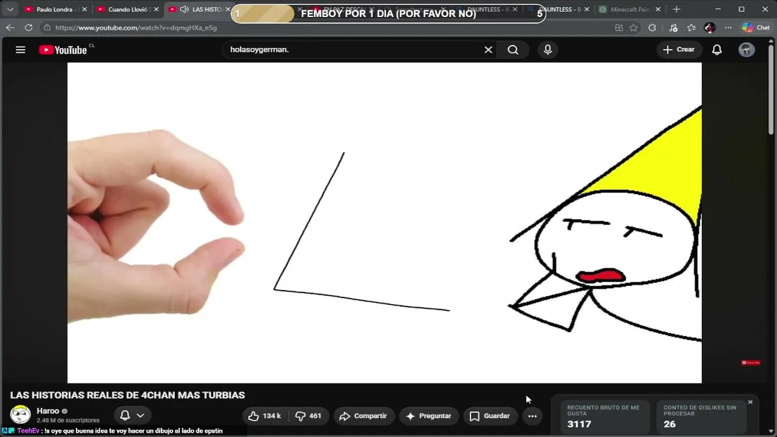
Task: Close the Cuando Llovió tab
Action: [156, 9]
